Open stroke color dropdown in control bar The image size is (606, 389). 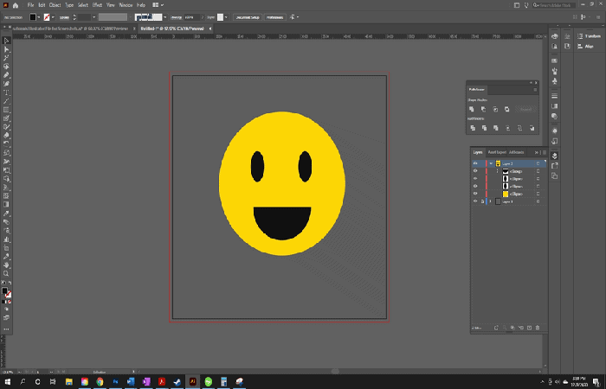coord(53,17)
